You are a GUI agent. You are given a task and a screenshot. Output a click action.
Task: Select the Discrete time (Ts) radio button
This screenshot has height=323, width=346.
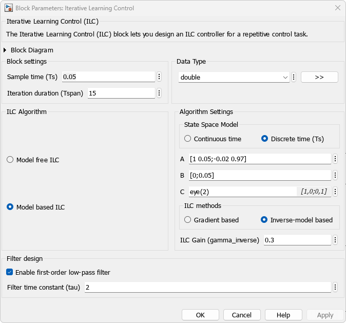click(265, 139)
